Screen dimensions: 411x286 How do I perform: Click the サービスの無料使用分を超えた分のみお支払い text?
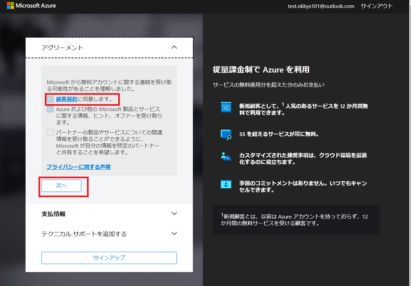[269, 85]
